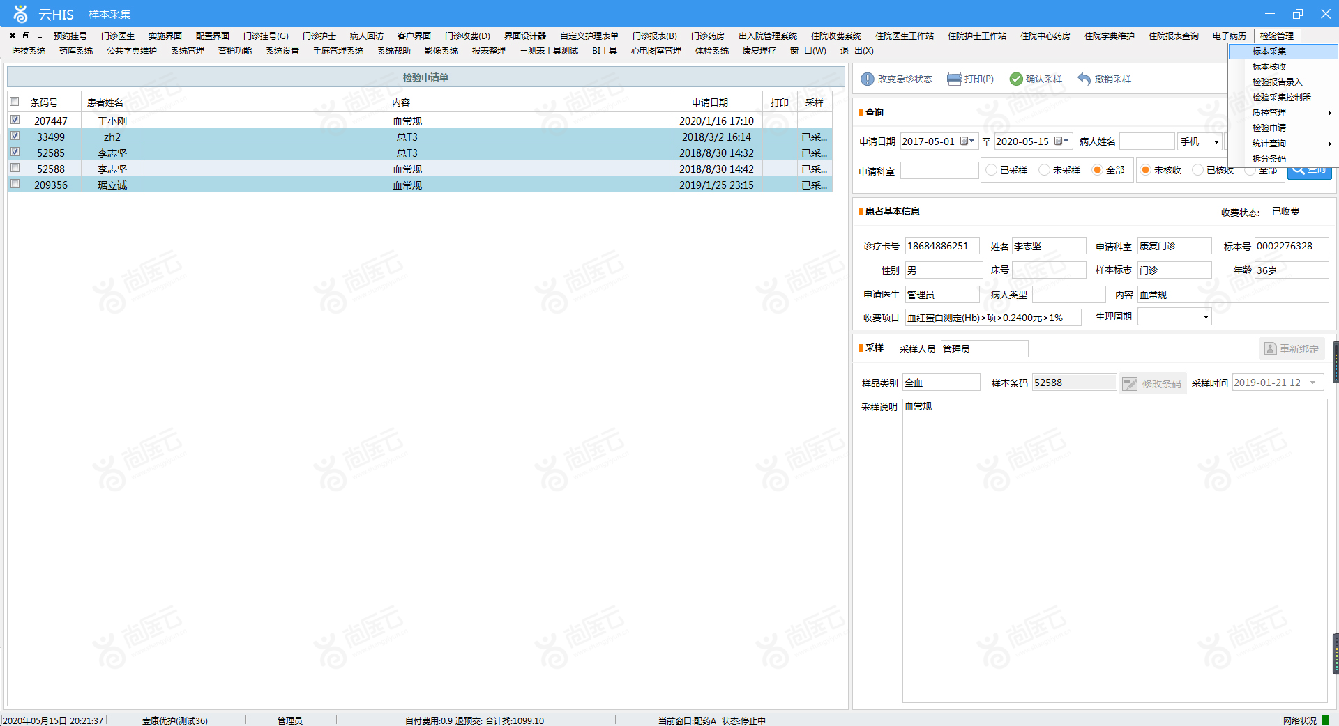Click the 撤销采样 undo arrow icon
The height and width of the screenshot is (726, 1339).
click(x=1084, y=79)
